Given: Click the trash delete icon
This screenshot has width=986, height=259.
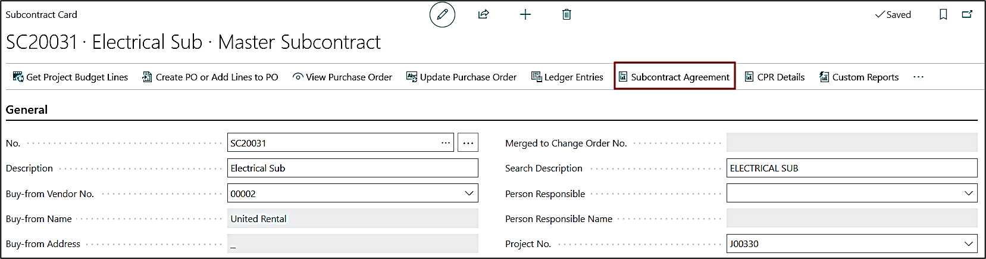Looking at the screenshot, I should tap(566, 15).
